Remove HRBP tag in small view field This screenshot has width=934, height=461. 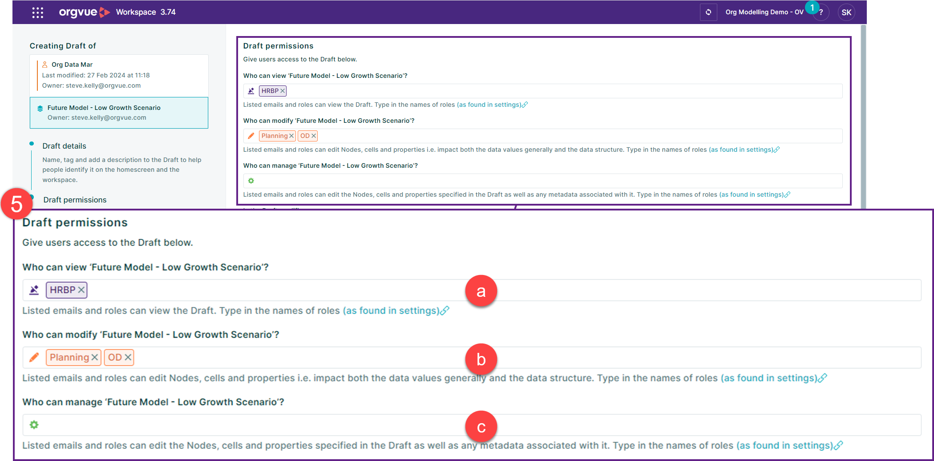point(283,91)
